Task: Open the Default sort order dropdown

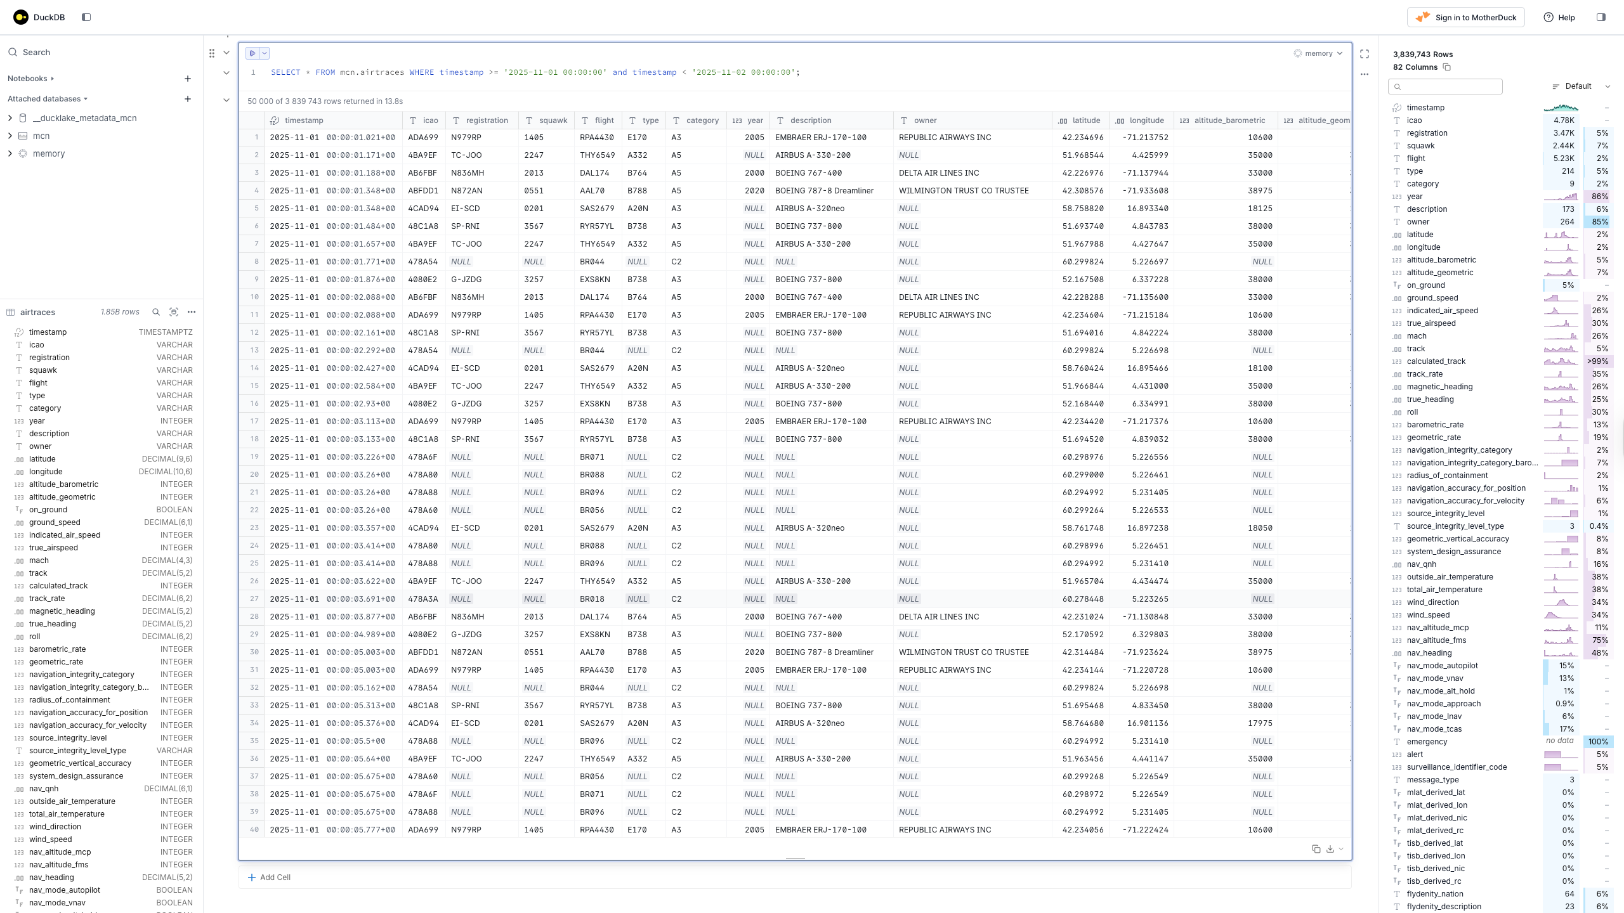Action: 1581,86
